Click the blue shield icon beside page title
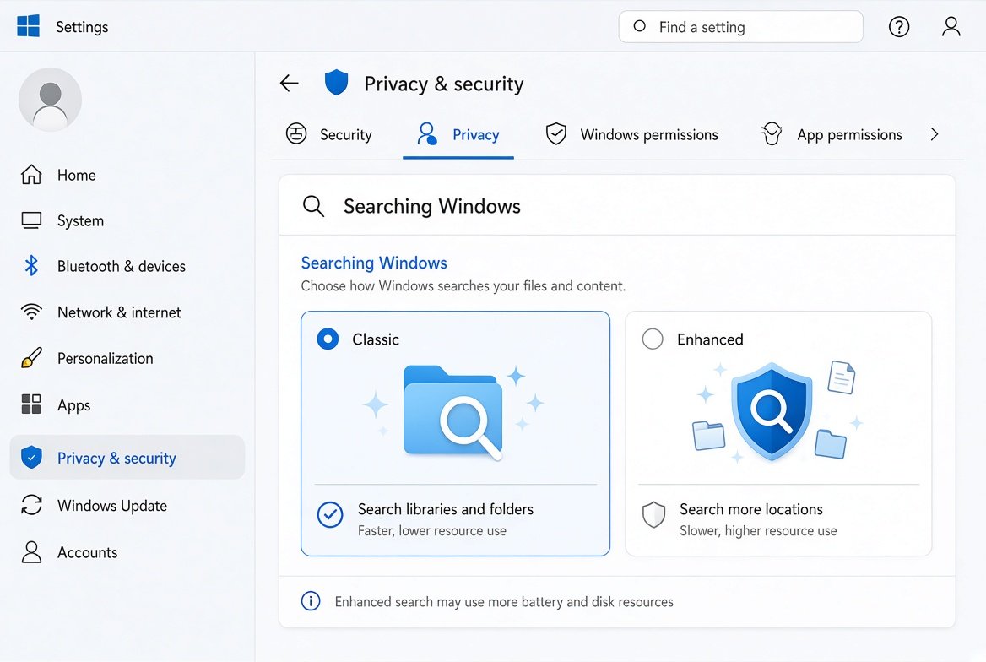Viewport: 986px width, 662px height. pos(337,83)
